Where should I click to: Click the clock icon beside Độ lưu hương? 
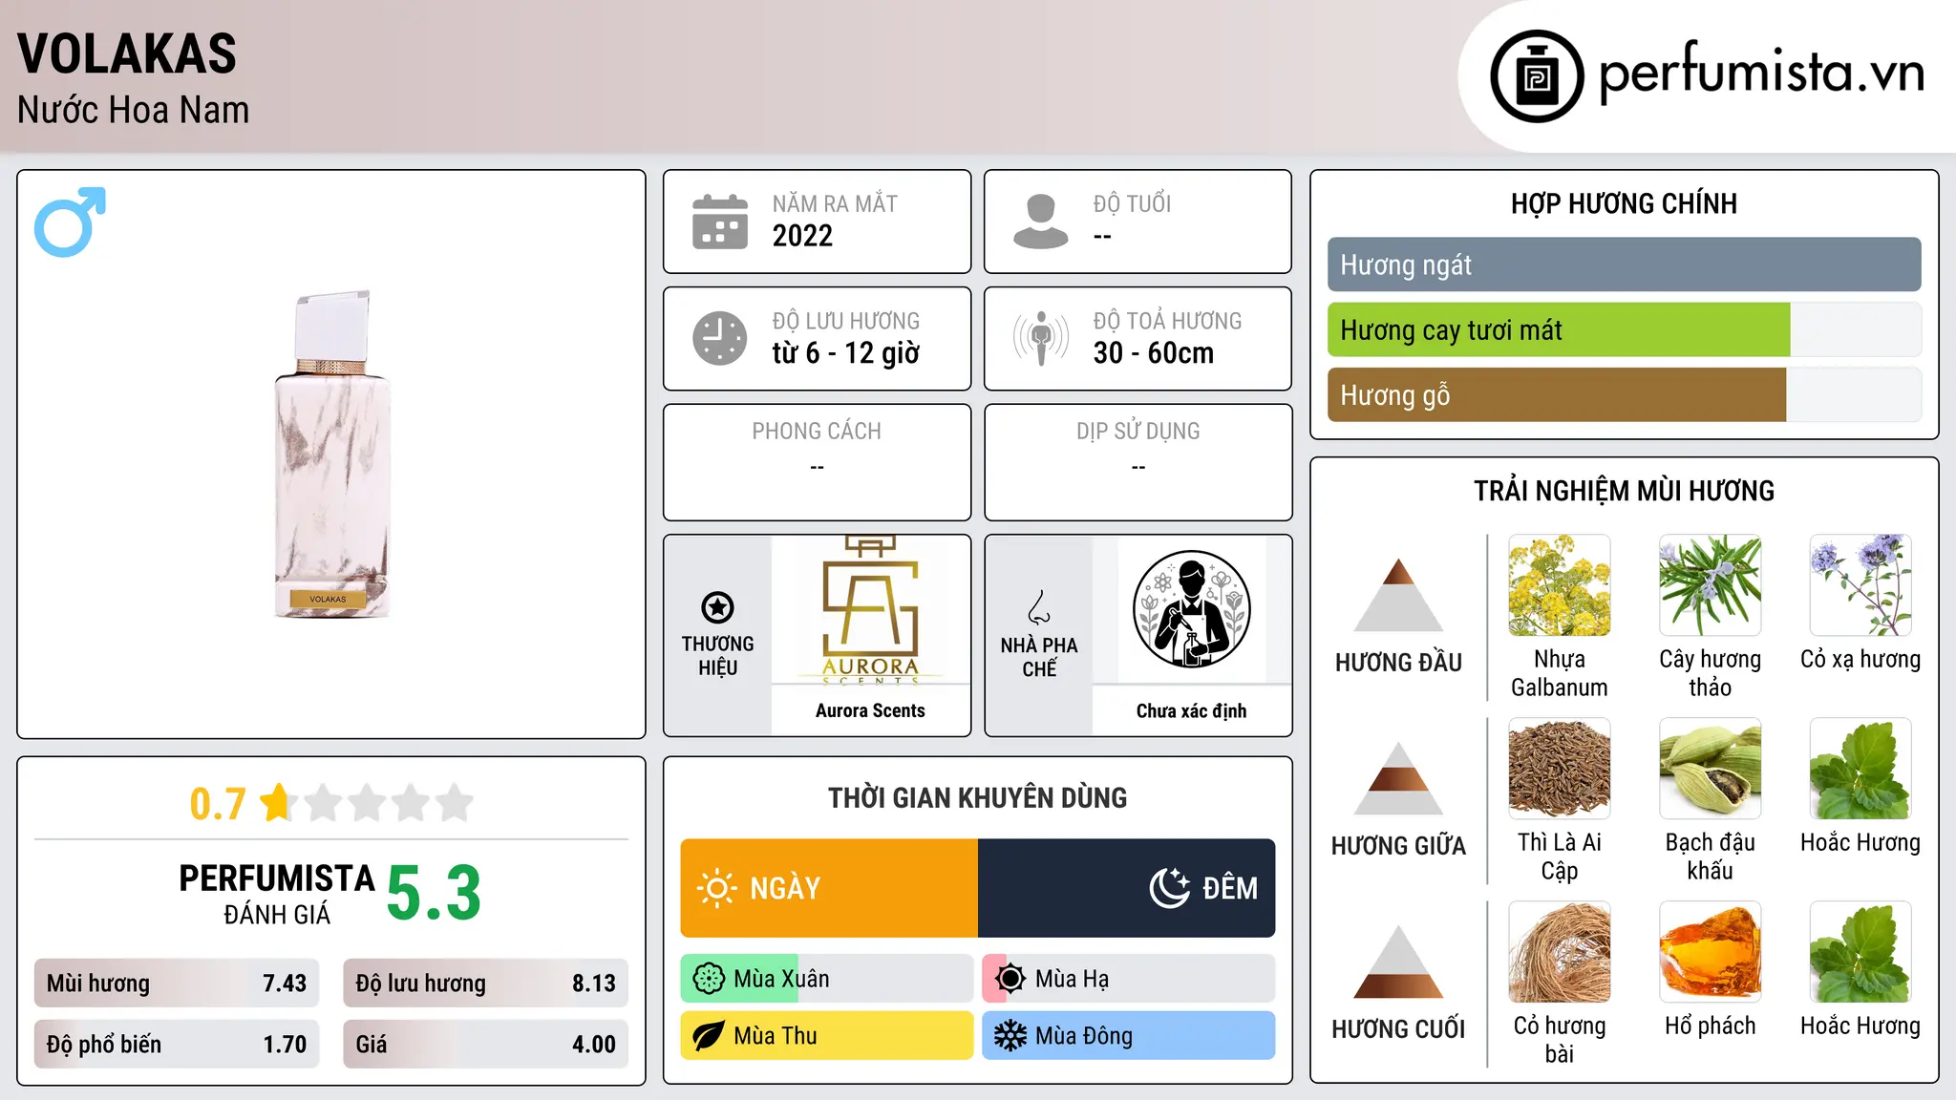(720, 338)
